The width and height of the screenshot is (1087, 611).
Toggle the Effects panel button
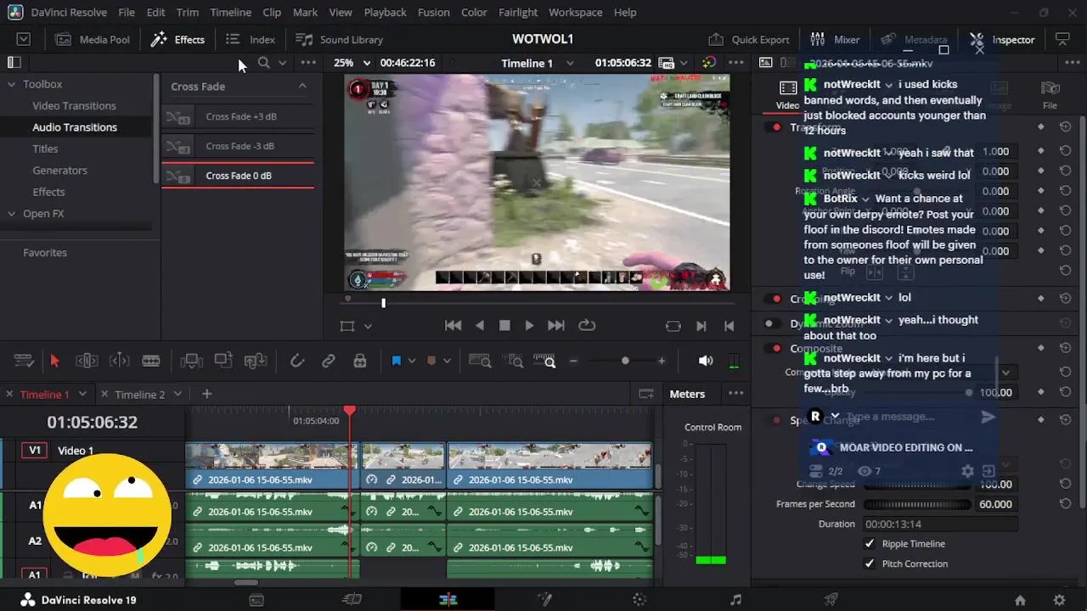[x=177, y=39]
